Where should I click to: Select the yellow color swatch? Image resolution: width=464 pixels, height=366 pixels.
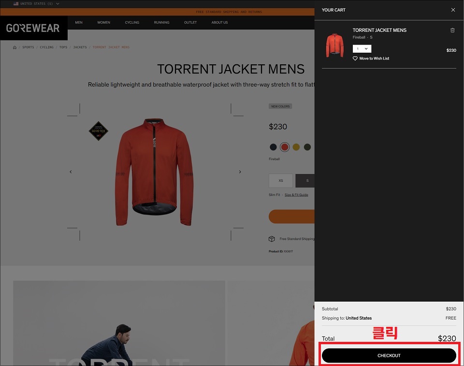(x=296, y=147)
